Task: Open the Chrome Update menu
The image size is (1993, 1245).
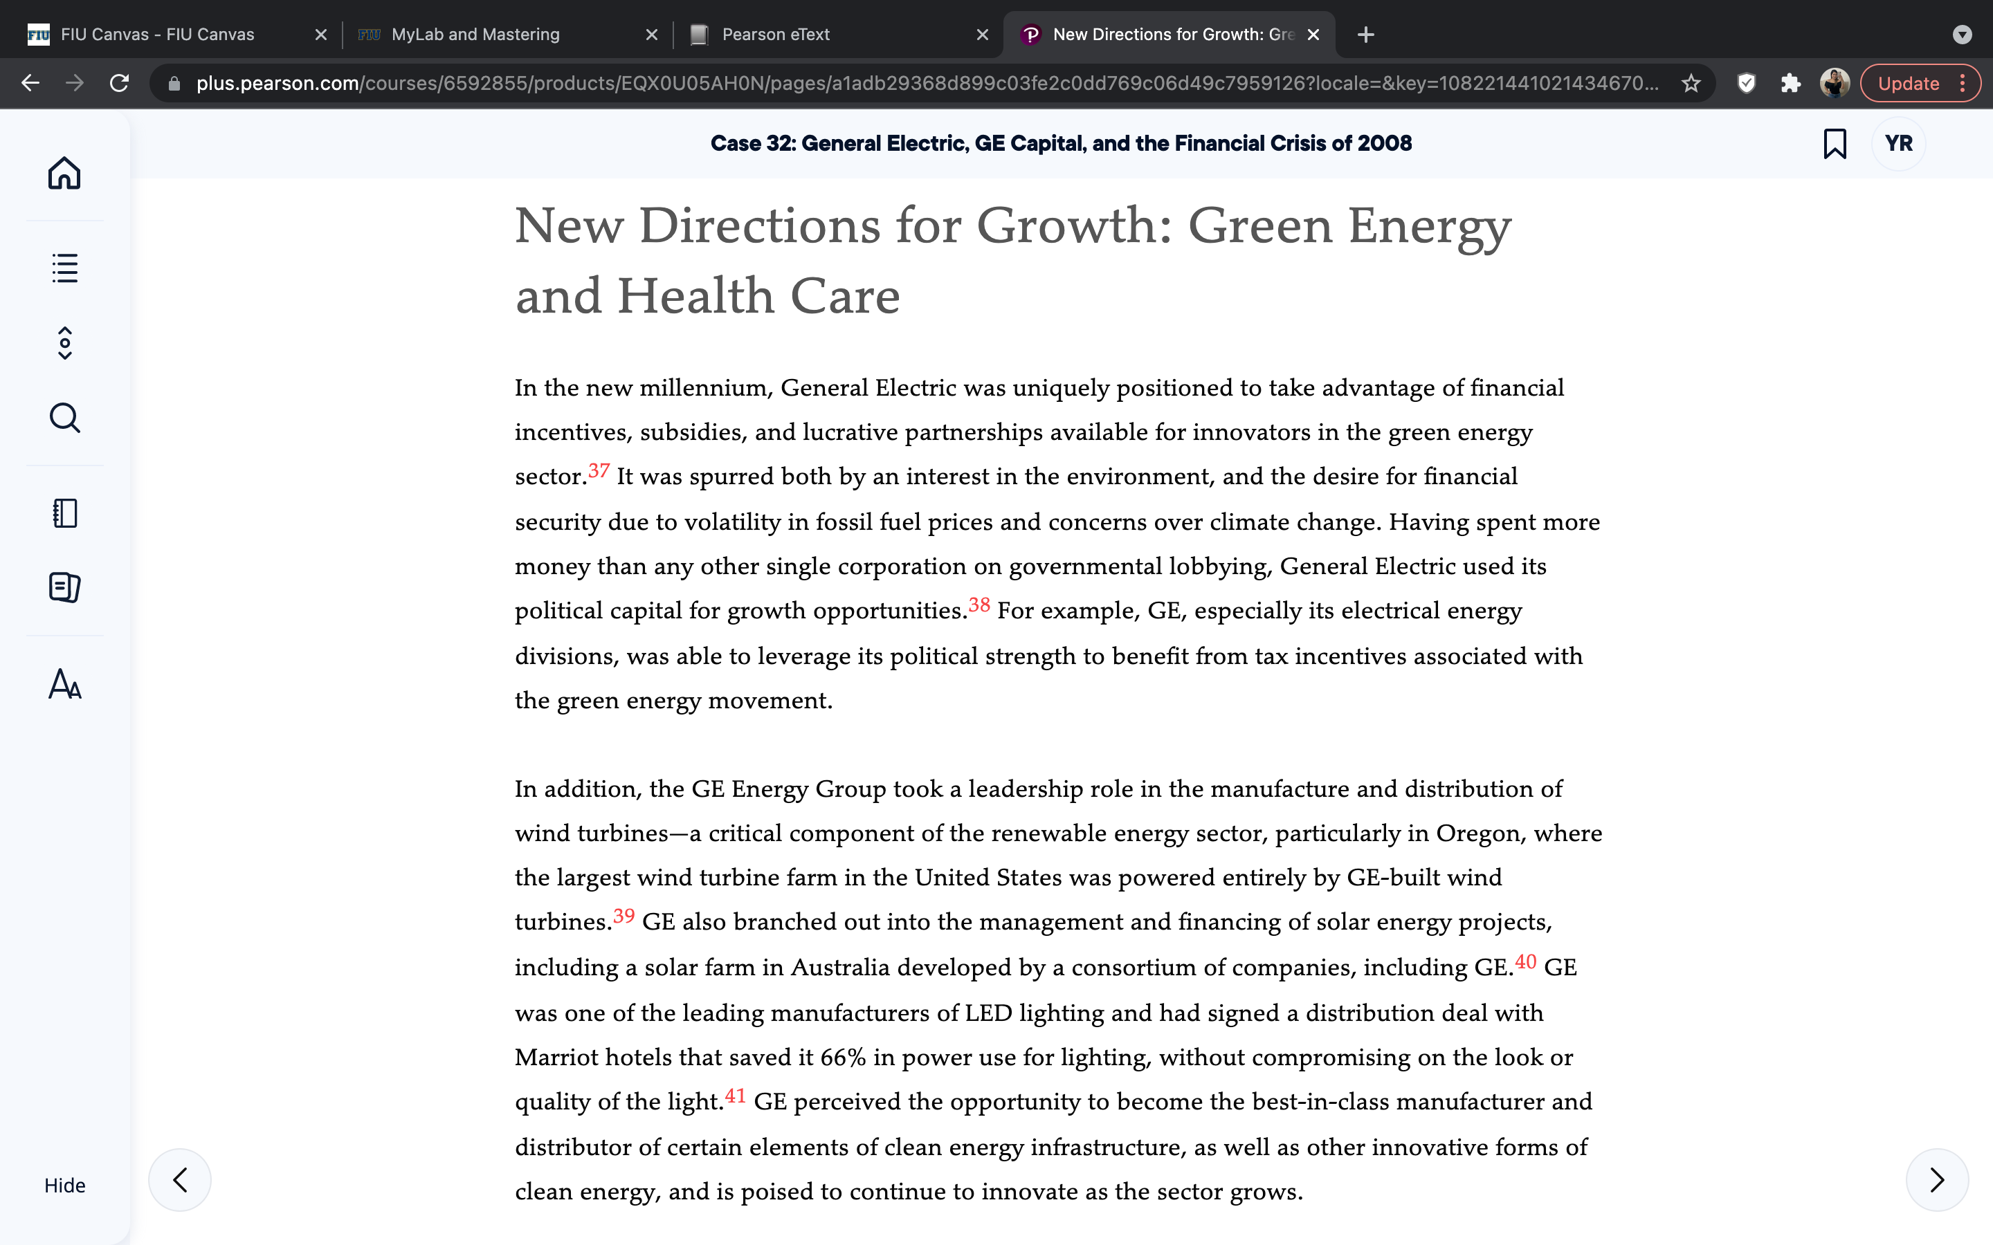Action: coord(1920,83)
